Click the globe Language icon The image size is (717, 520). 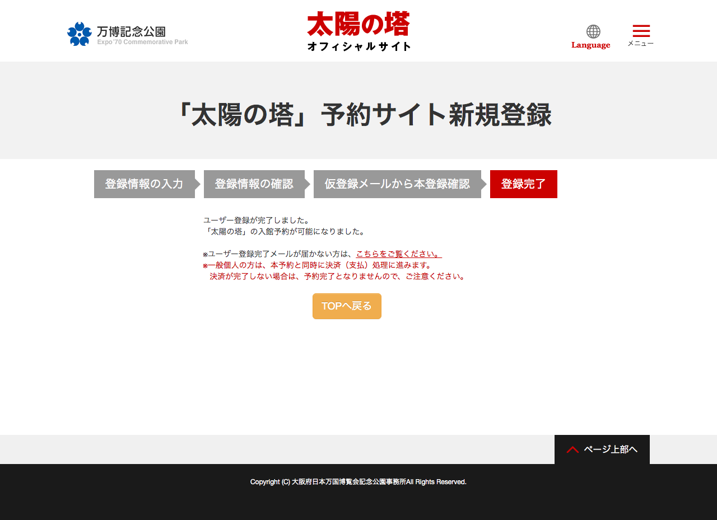tap(591, 37)
